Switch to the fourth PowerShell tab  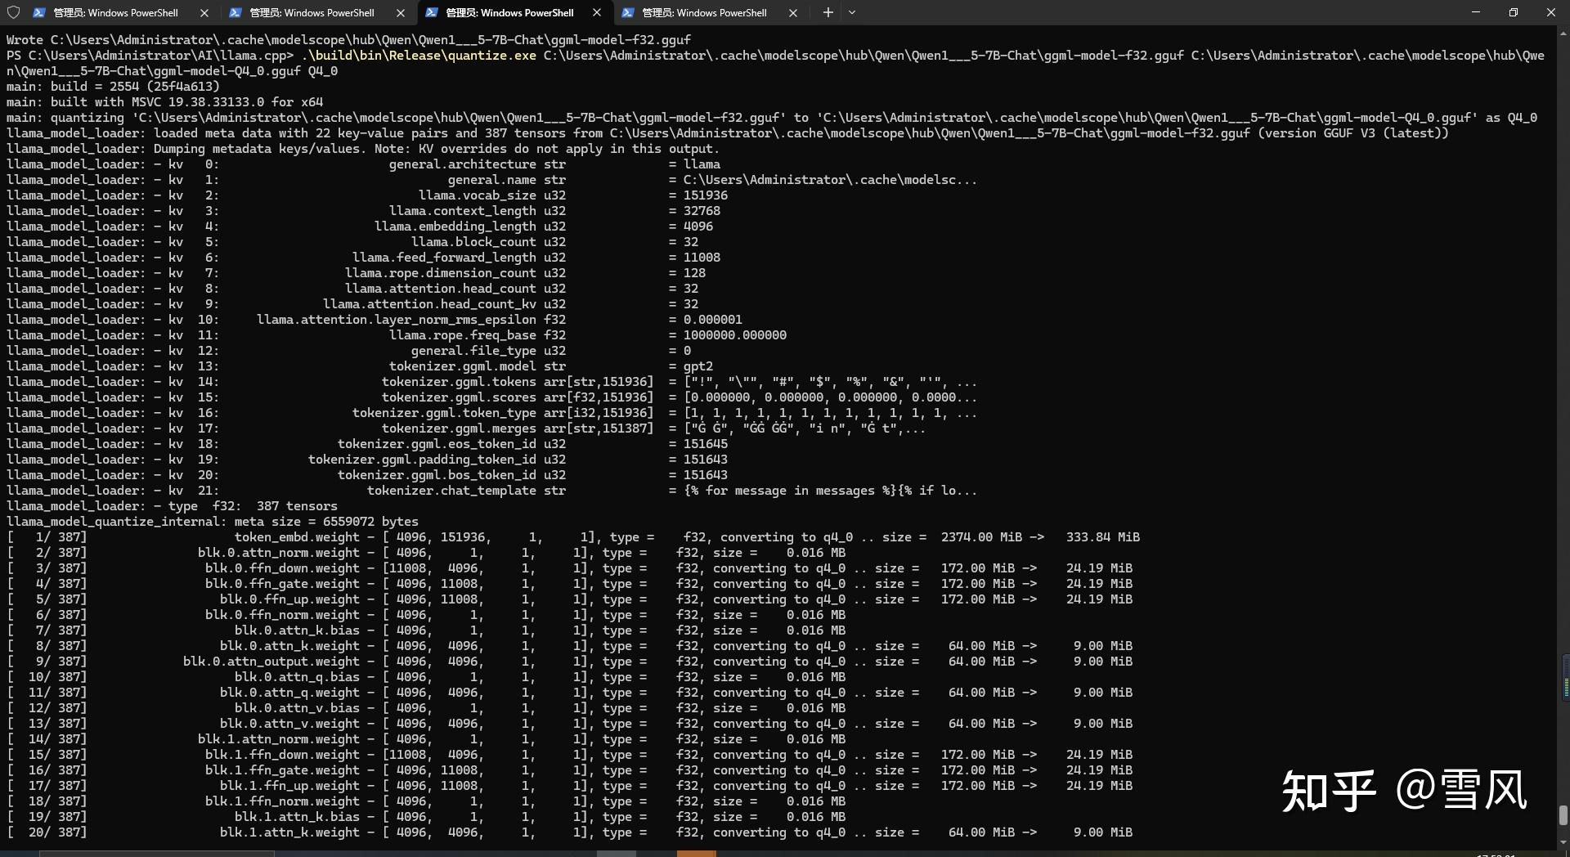tap(711, 12)
